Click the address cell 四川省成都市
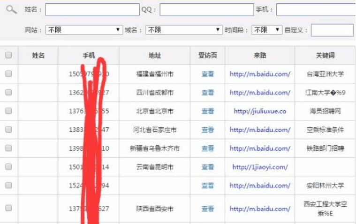356x224 pixels. [x=155, y=93]
